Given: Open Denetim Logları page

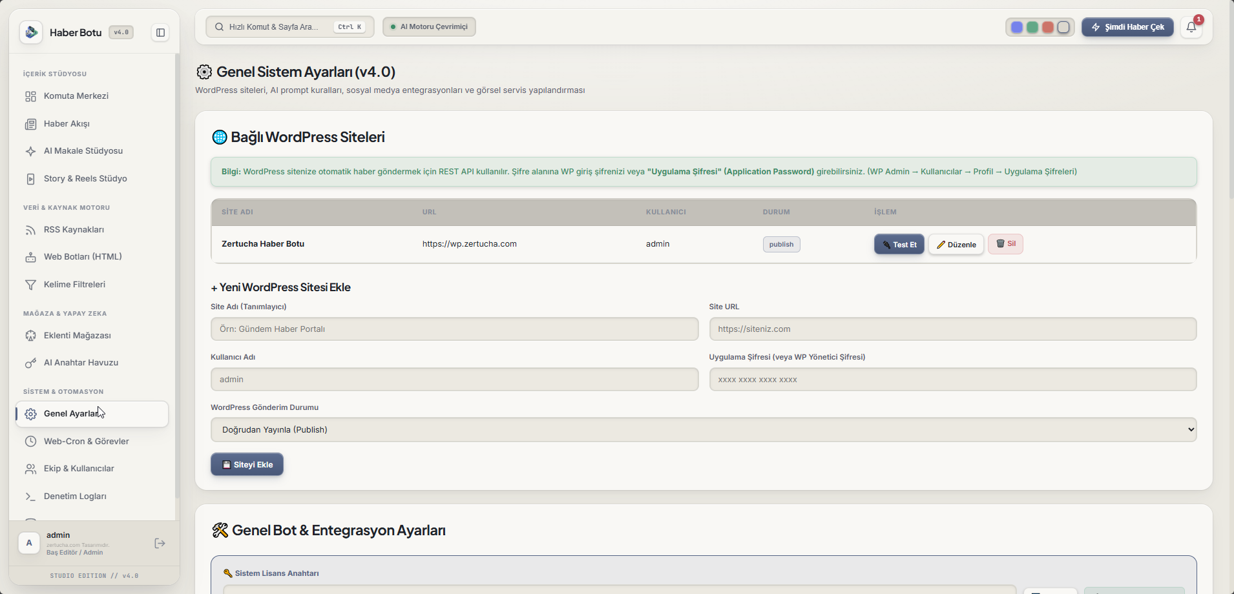Looking at the screenshot, I should pos(92,497).
